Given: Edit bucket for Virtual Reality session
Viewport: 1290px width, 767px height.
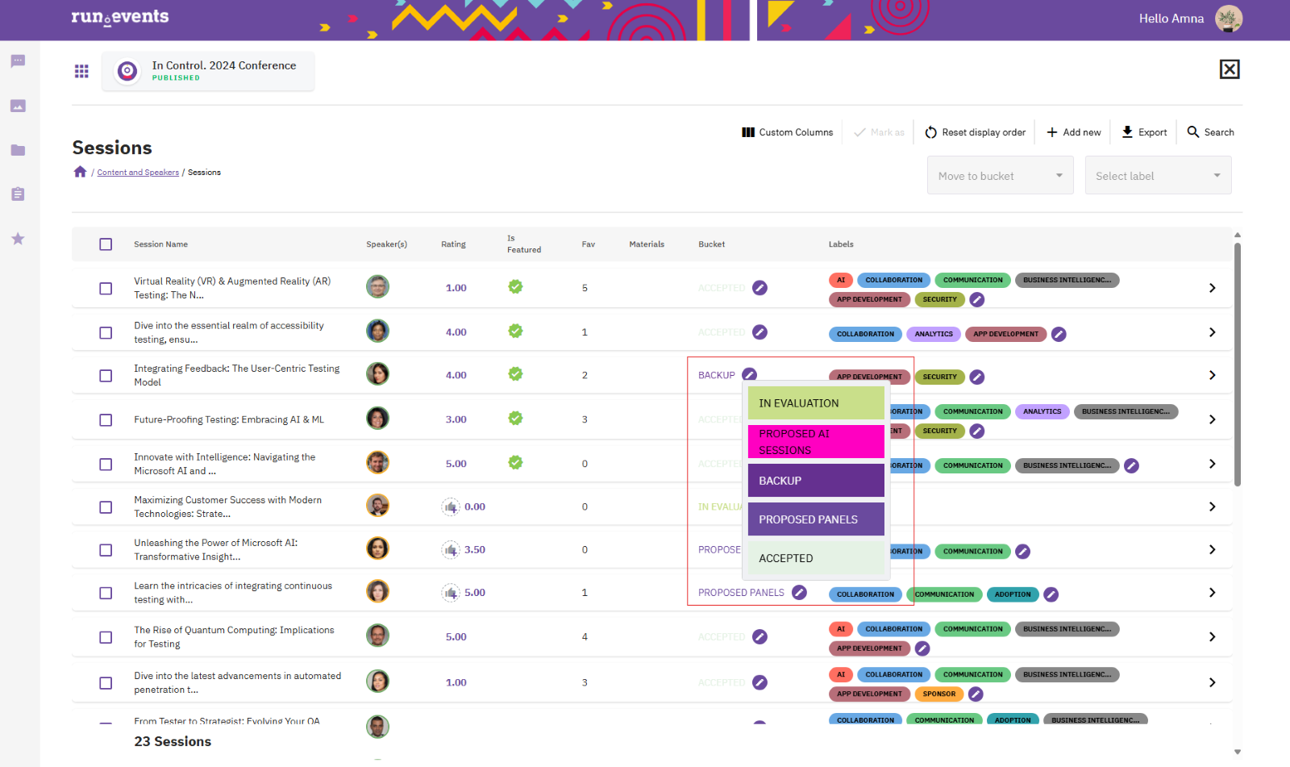Looking at the screenshot, I should point(759,288).
